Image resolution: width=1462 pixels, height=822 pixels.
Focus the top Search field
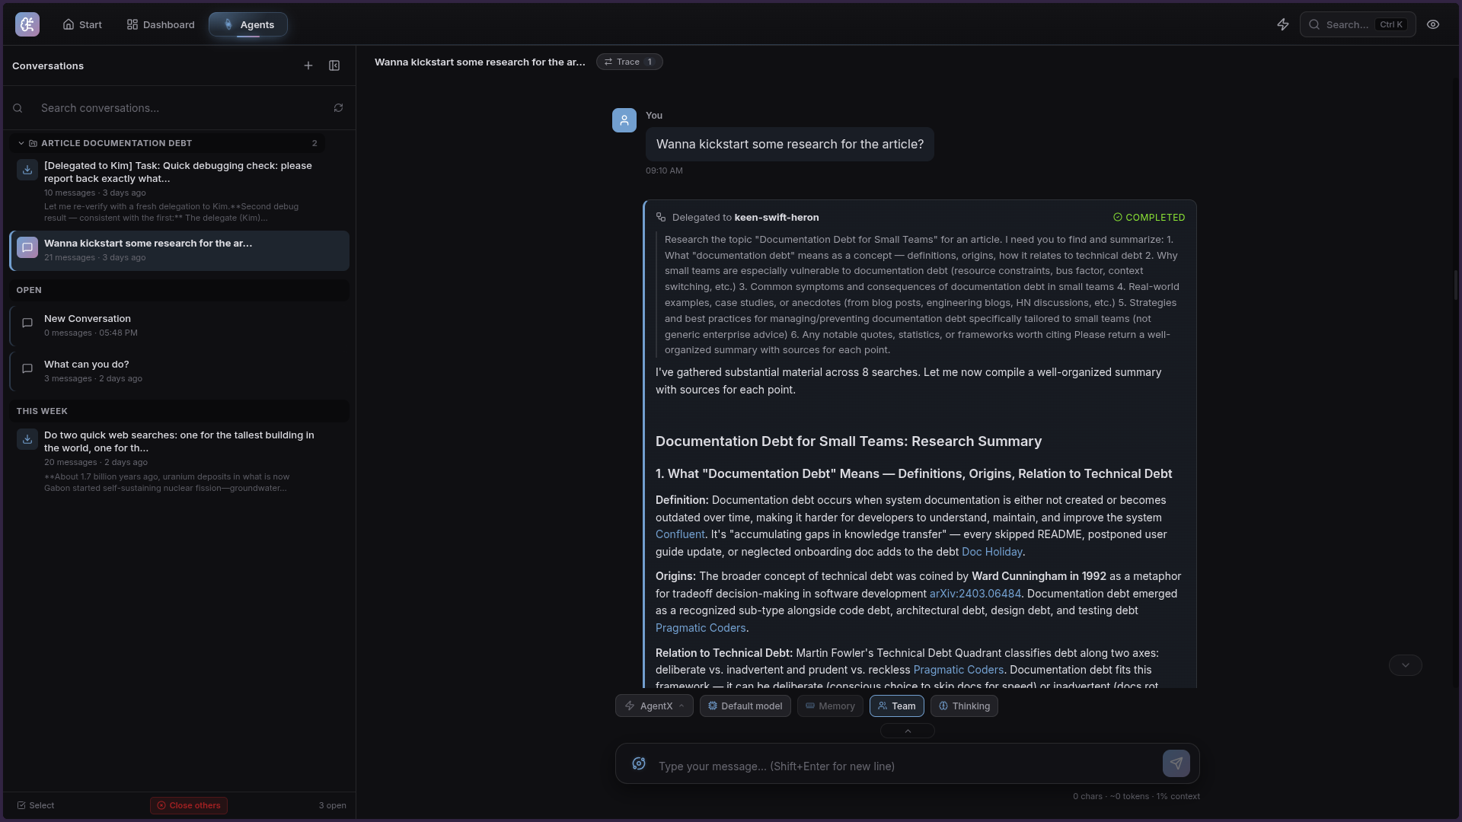pos(1358,24)
